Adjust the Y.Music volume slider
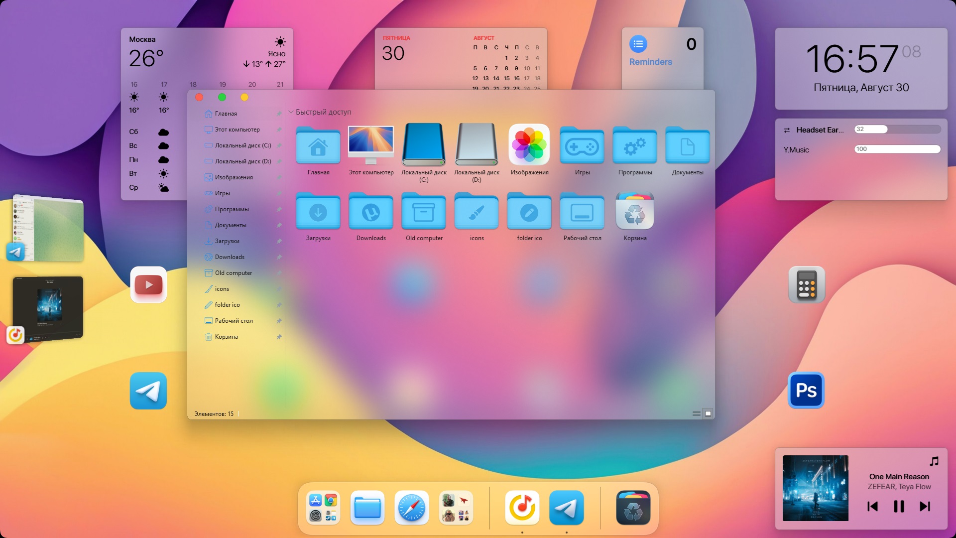This screenshot has width=956, height=538. coord(897,149)
